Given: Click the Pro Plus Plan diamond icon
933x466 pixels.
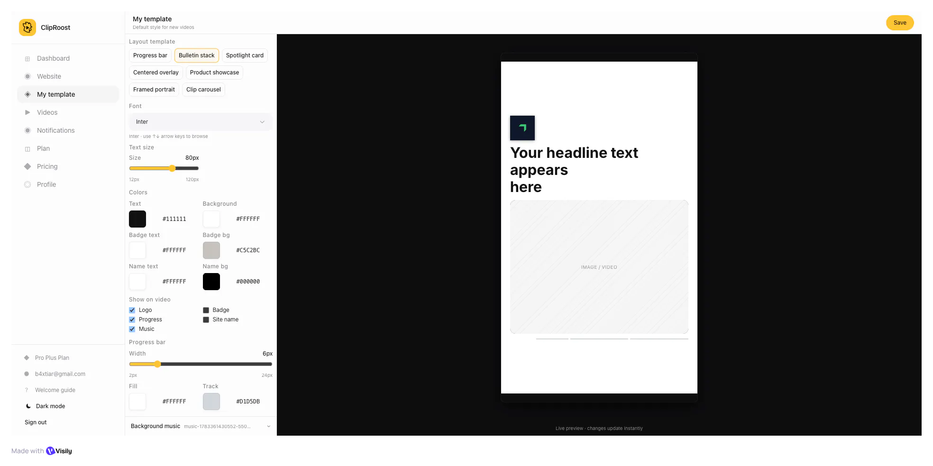Looking at the screenshot, I should coord(27,358).
